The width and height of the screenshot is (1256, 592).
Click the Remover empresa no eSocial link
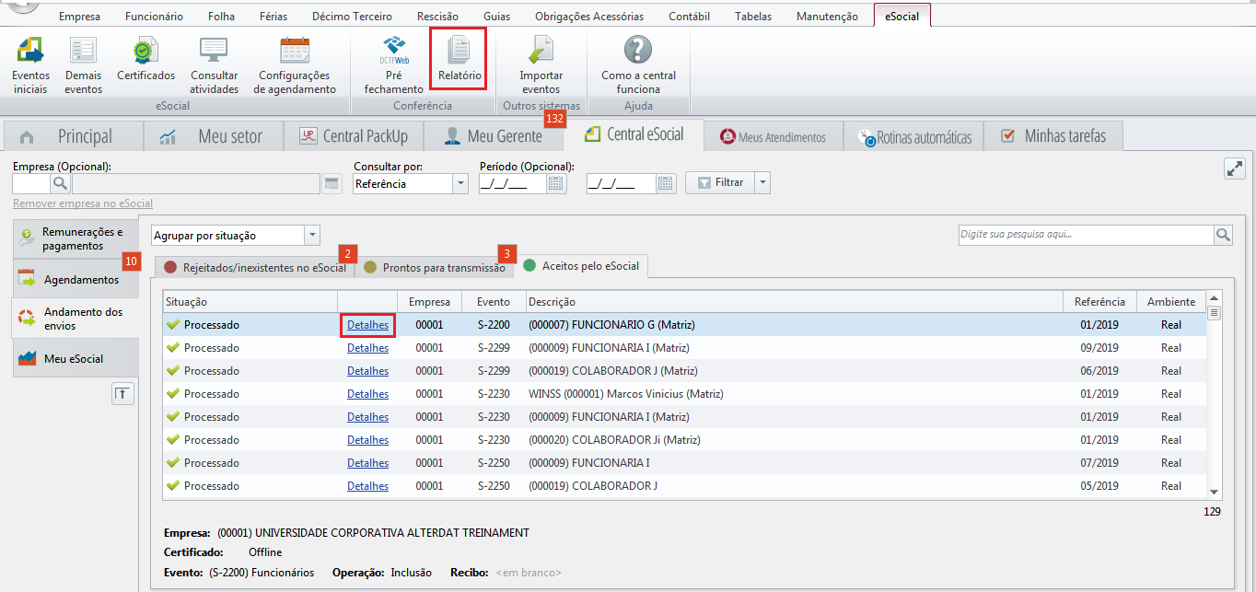[x=83, y=203]
